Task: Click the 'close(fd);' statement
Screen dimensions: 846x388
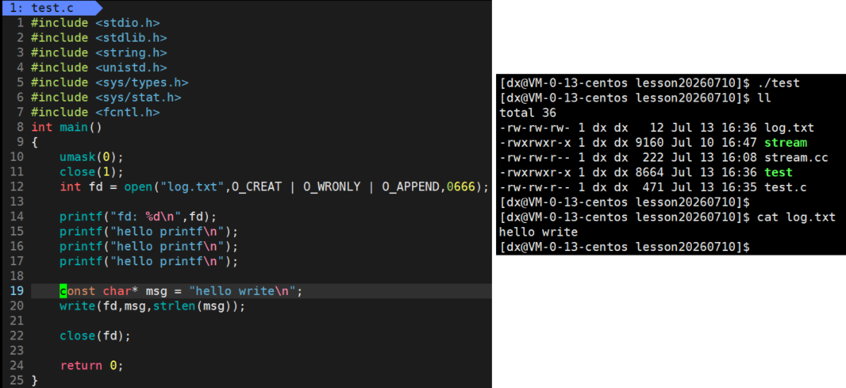Action: (95, 336)
